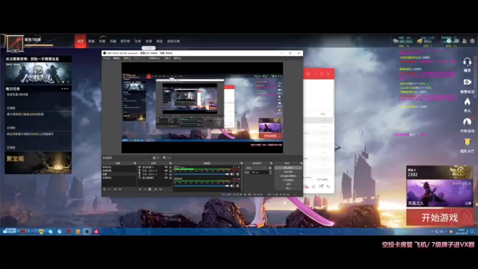
Task: Click Start Recording in OBS Controls
Action: [288, 172]
